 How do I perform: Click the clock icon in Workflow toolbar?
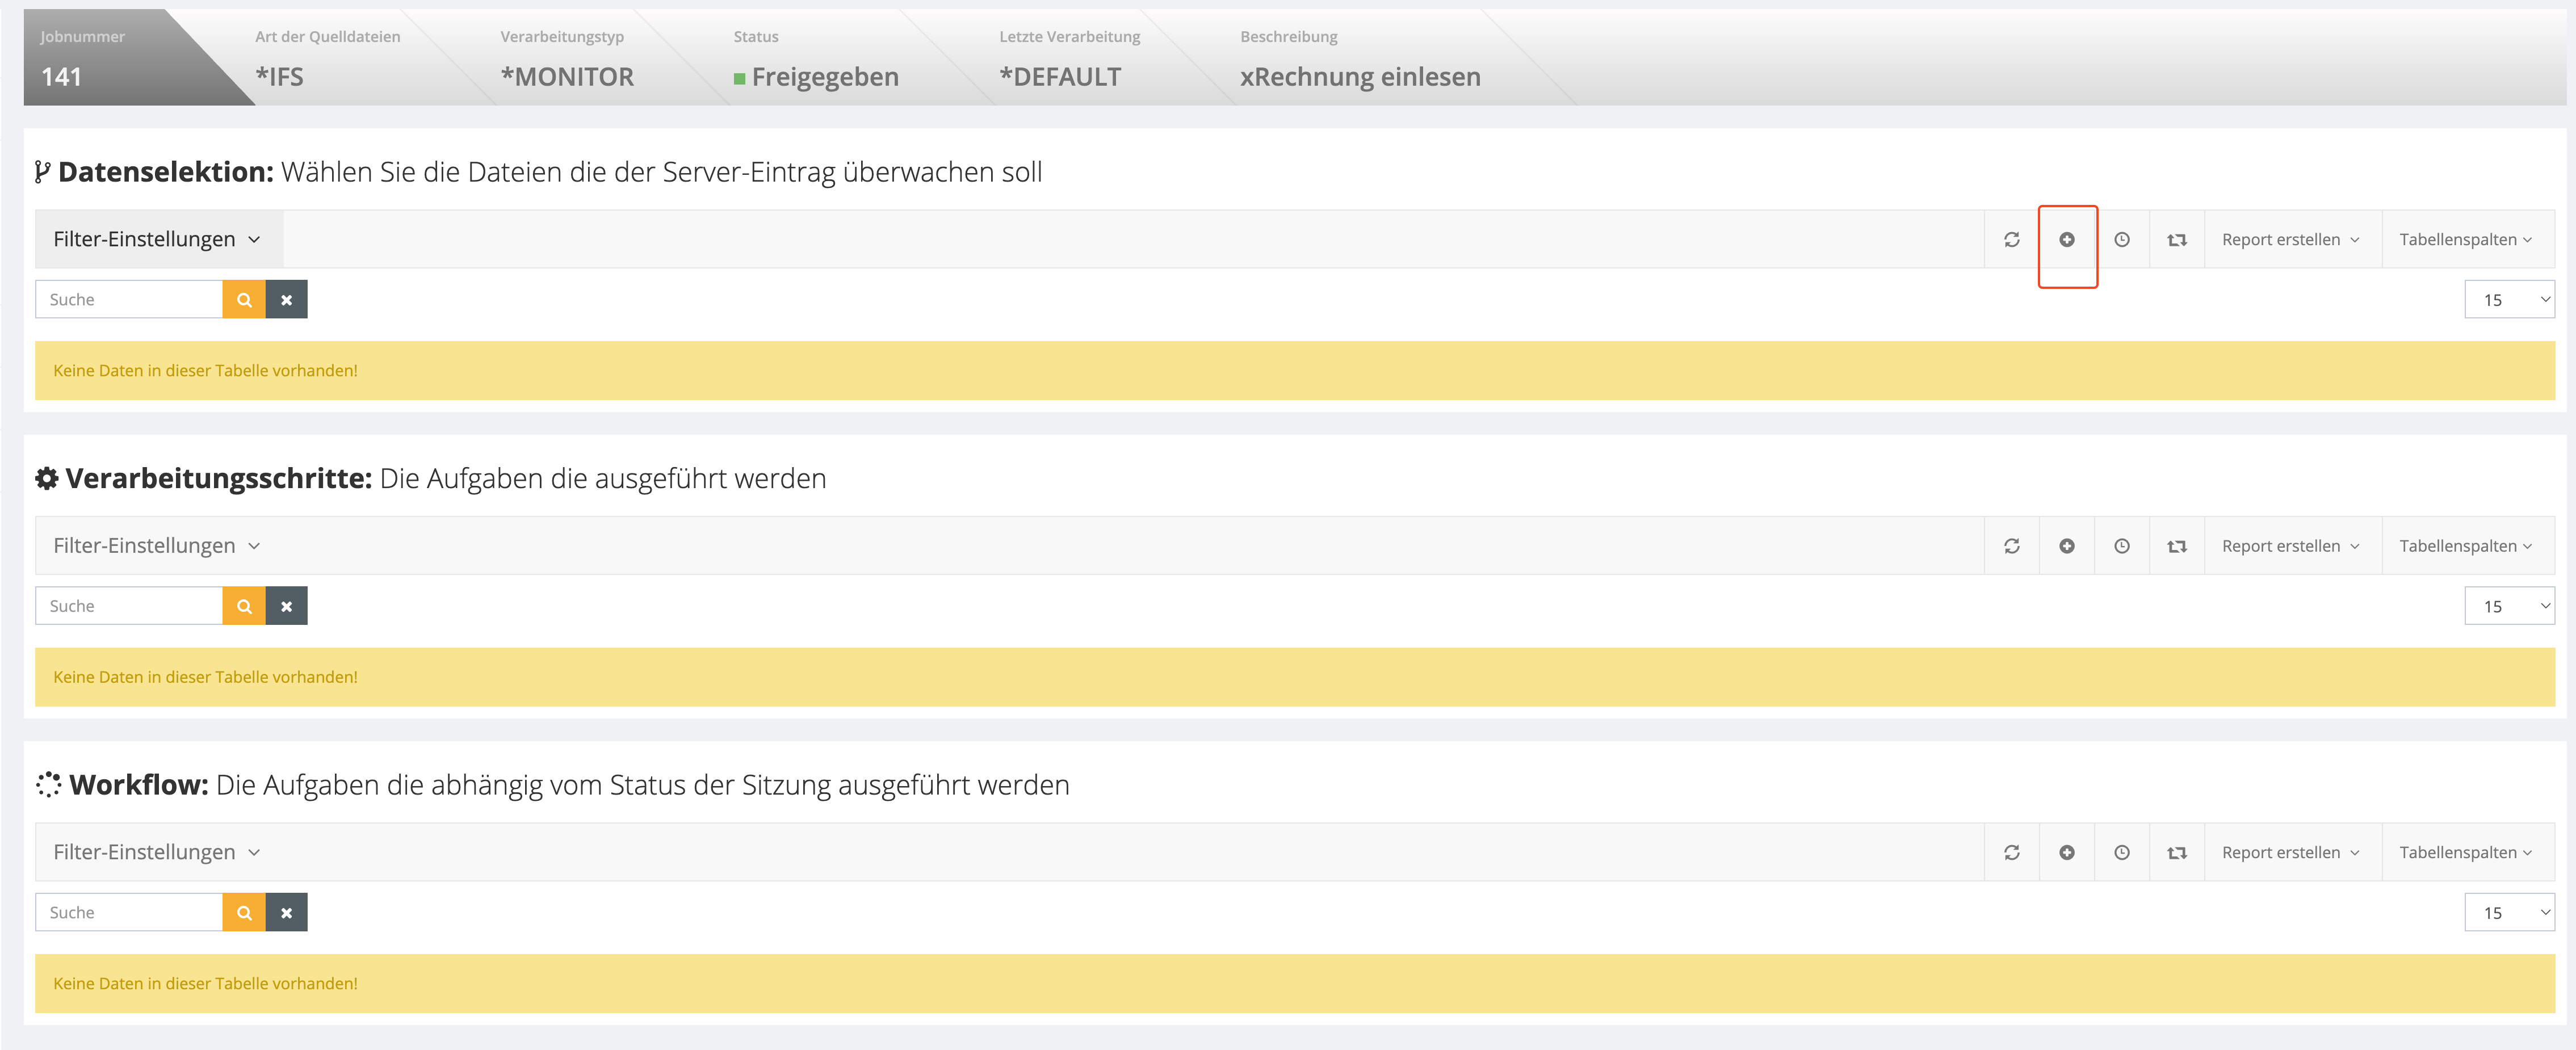[2121, 852]
